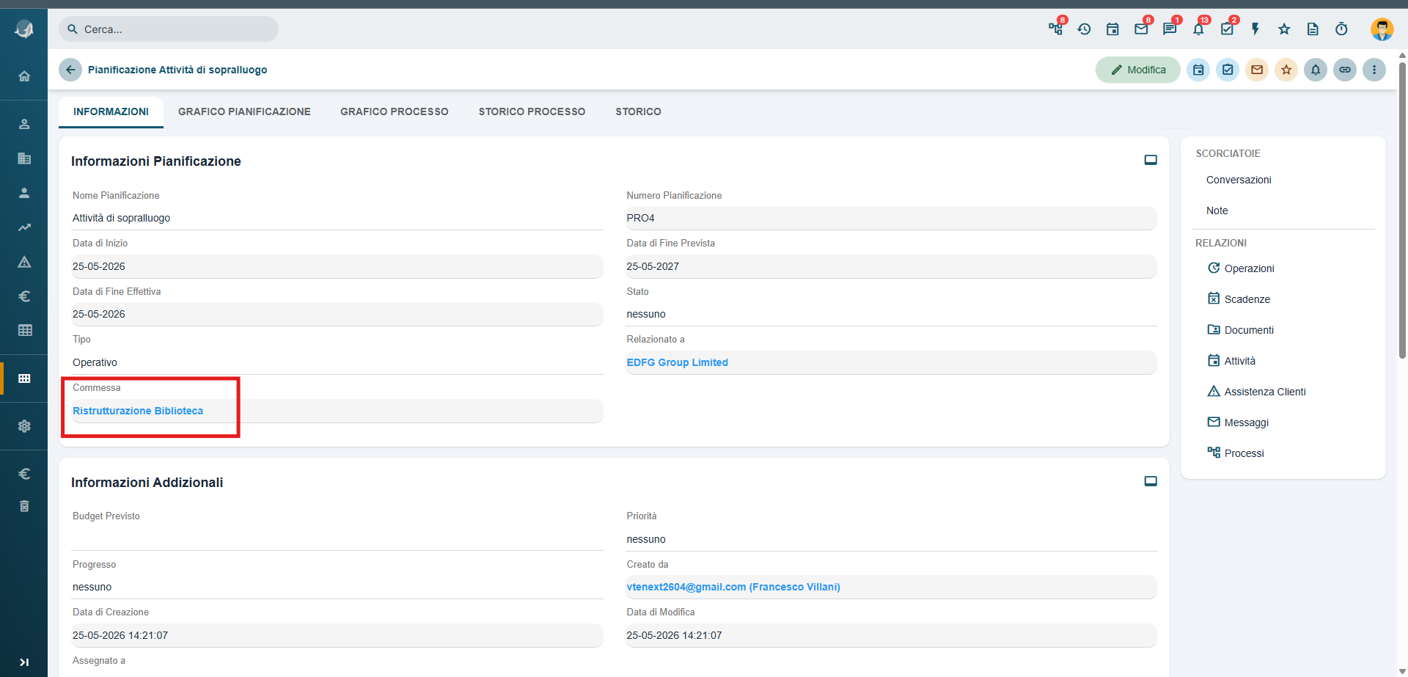Image resolution: width=1408 pixels, height=677 pixels.
Task: Open the Ristrutturazione Biblioteca link
Action: 138,411
